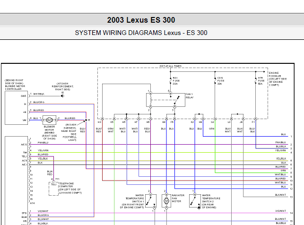Select the Water Temperature Switch 2 symbol

[x=195, y=201]
